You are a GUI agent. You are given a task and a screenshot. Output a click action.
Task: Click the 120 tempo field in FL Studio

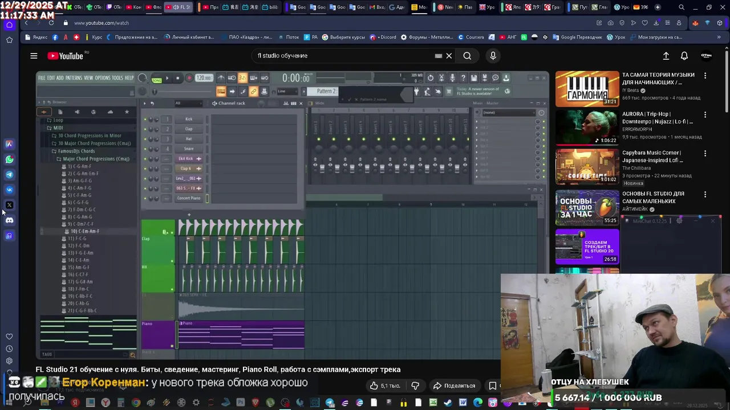(204, 78)
